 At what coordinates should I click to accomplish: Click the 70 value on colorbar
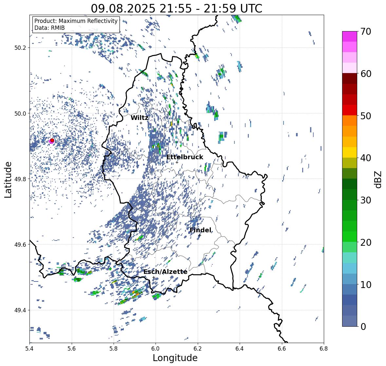point(366,31)
